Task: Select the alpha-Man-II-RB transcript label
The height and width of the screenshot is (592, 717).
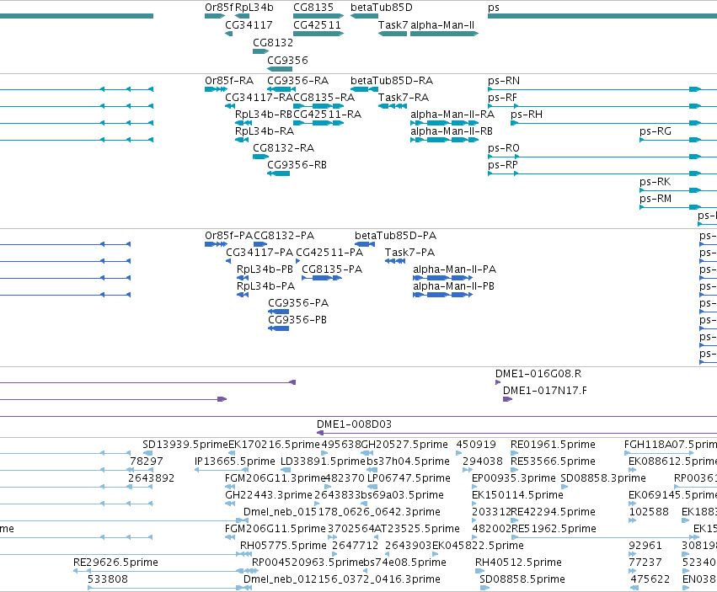Action: [452, 131]
